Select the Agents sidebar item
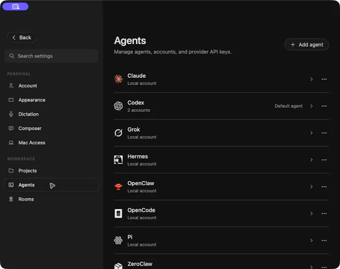The image size is (340, 269). [51, 185]
